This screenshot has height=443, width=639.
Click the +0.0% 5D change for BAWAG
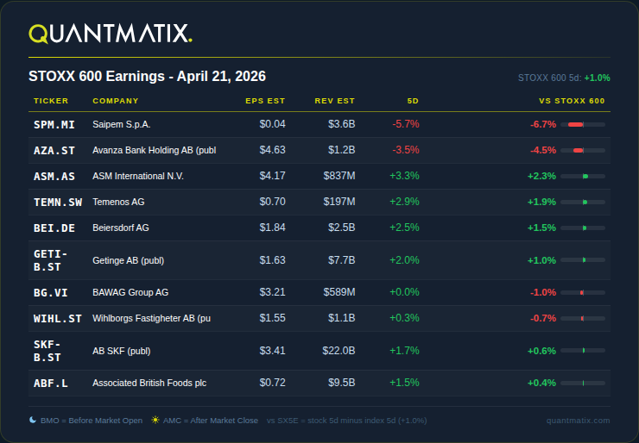coord(404,292)
